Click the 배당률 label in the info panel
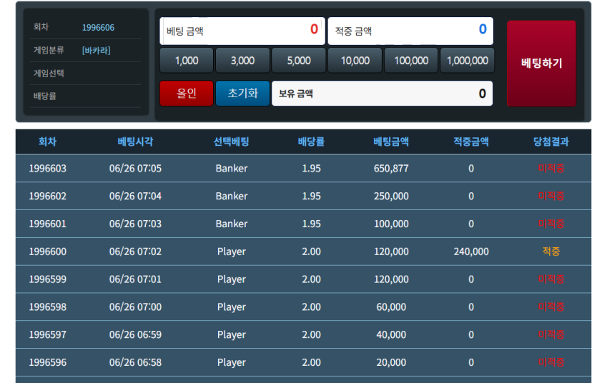This screenshot has height=383, width=597. point(45,96)
